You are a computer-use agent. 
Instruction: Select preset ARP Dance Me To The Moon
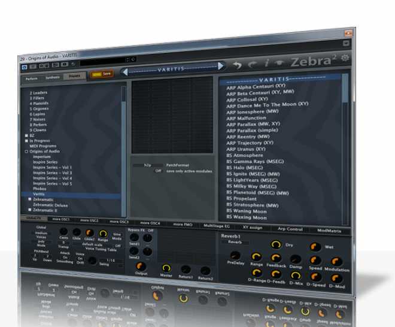267,105
